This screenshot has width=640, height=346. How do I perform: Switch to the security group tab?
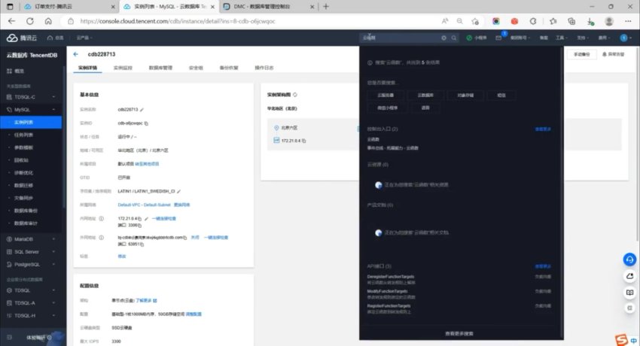point(196,68)
